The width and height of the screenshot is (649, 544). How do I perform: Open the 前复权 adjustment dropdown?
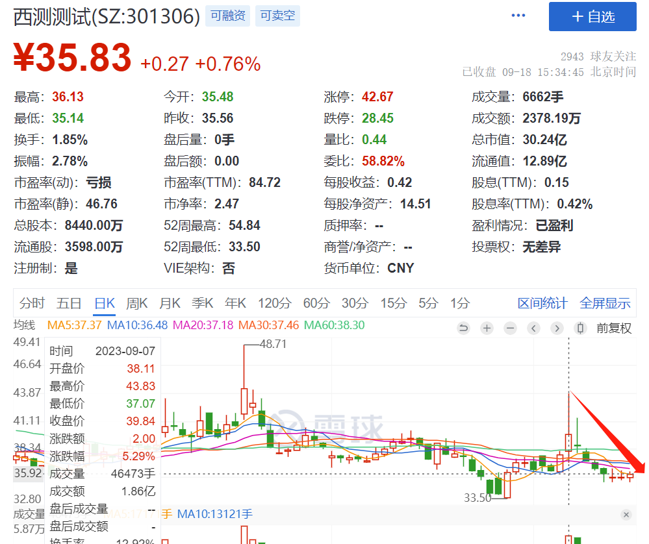click(x=614, y=328)
